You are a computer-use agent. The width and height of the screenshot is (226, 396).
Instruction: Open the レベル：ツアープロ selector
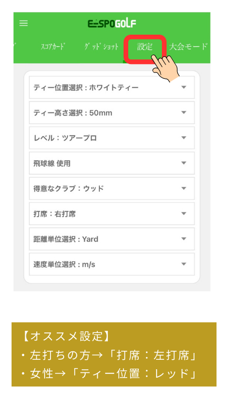pos(112,138)
